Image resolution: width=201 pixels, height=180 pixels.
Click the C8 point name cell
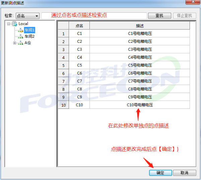[79, 89]
